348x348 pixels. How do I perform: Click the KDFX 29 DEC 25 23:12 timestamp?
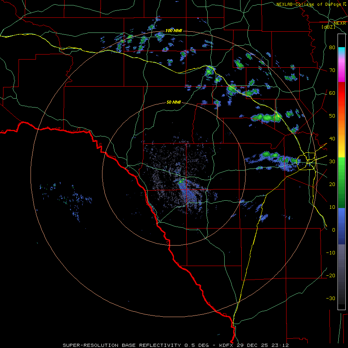254,345
